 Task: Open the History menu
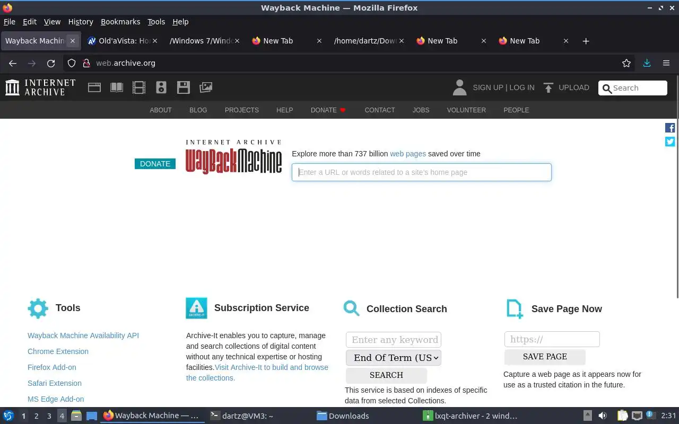[x=81, y=22]
